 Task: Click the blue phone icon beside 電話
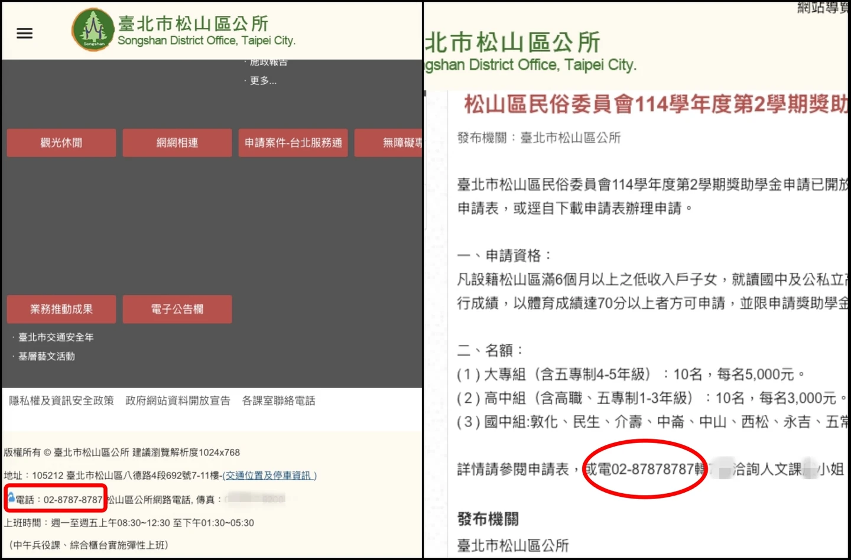[11, 498]
